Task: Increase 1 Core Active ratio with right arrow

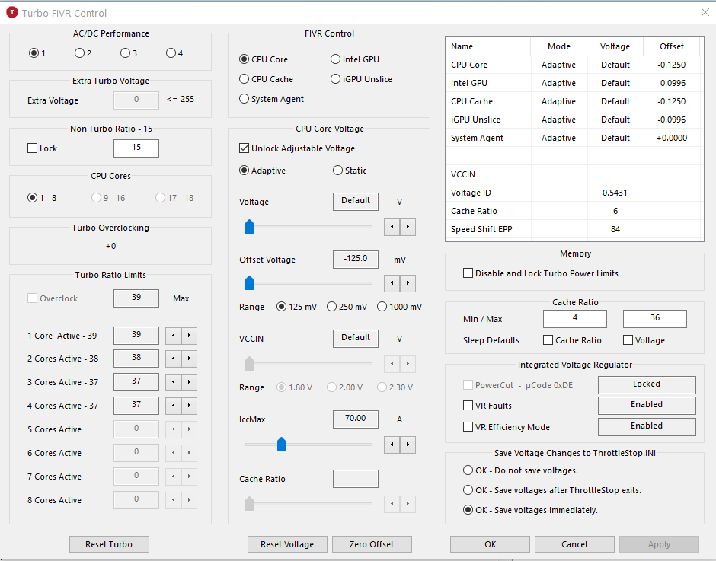Action: click(x=190, y=336)
